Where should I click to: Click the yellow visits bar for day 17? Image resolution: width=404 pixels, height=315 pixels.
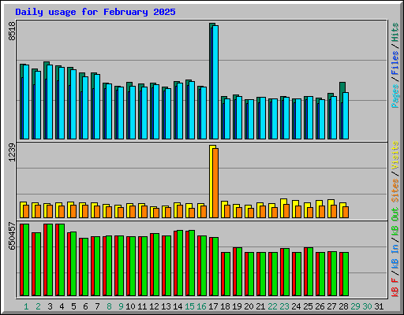click(x=211, y=181)
